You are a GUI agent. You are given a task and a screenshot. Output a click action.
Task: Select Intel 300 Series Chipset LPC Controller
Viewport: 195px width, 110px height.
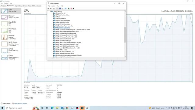pos(73,30)
